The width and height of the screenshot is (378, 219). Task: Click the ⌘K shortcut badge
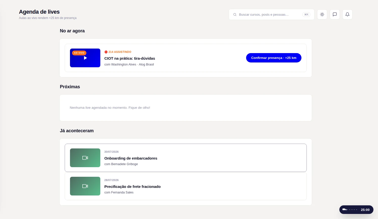click(x=306, y=15)
